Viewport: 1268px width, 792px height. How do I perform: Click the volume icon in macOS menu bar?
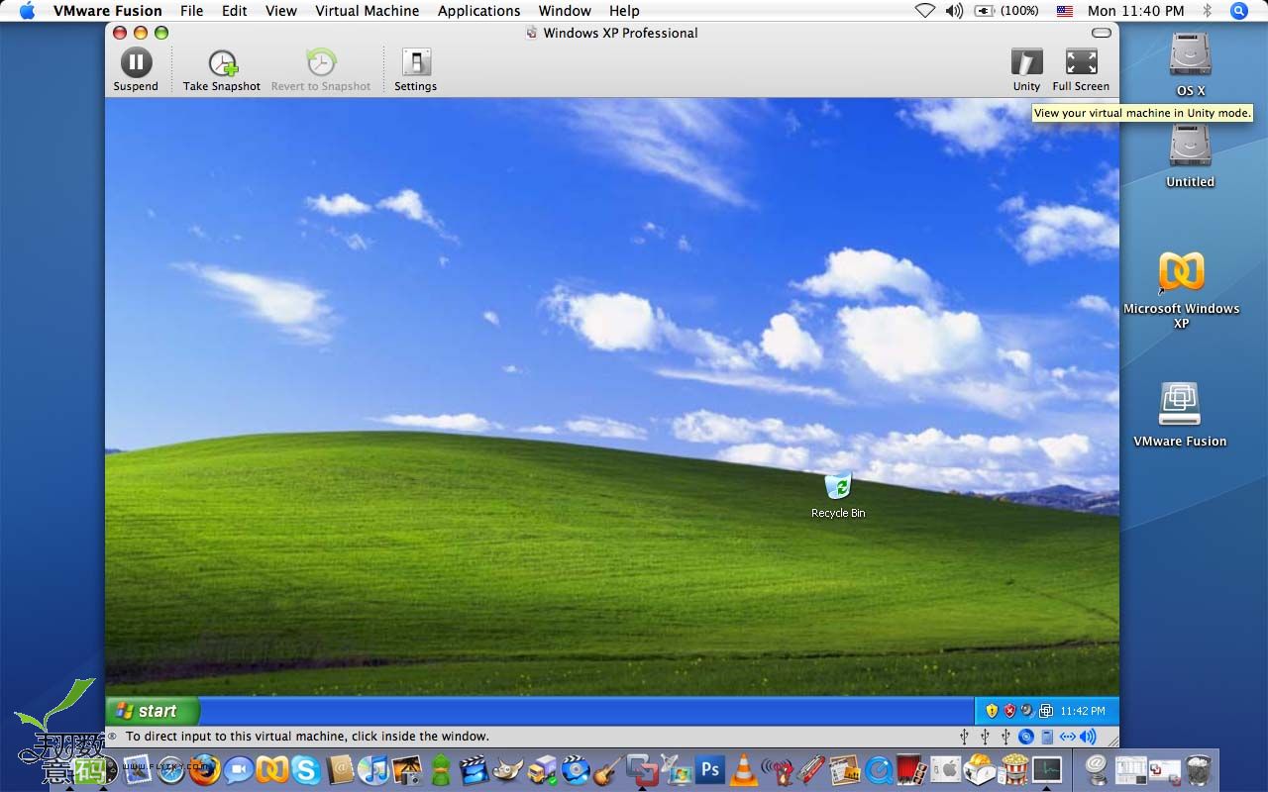pos(953,11)
